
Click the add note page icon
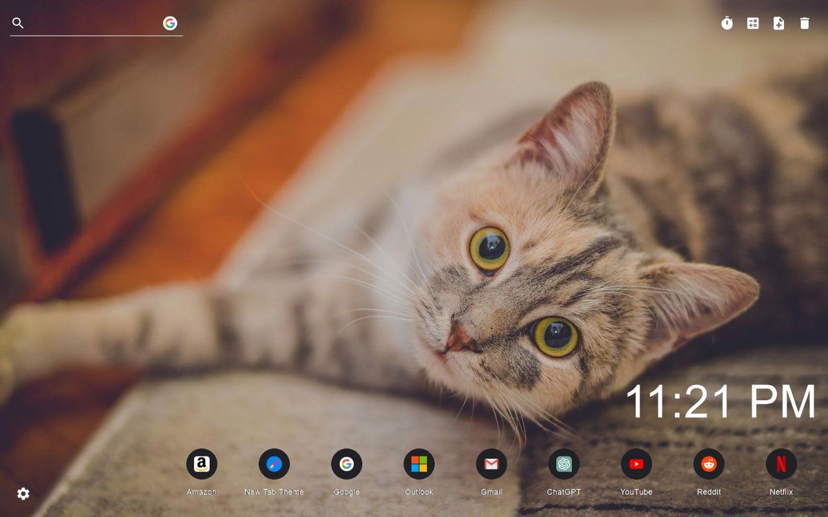pyautogui.click(x=779, y=23)
